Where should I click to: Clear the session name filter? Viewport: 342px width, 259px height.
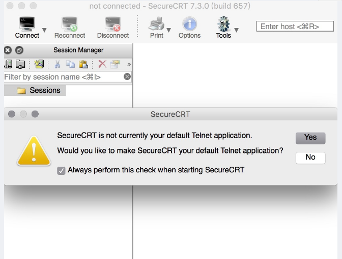(127, 76)
